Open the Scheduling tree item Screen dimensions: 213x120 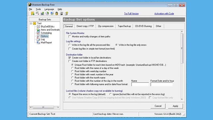(x=46, y=33)
